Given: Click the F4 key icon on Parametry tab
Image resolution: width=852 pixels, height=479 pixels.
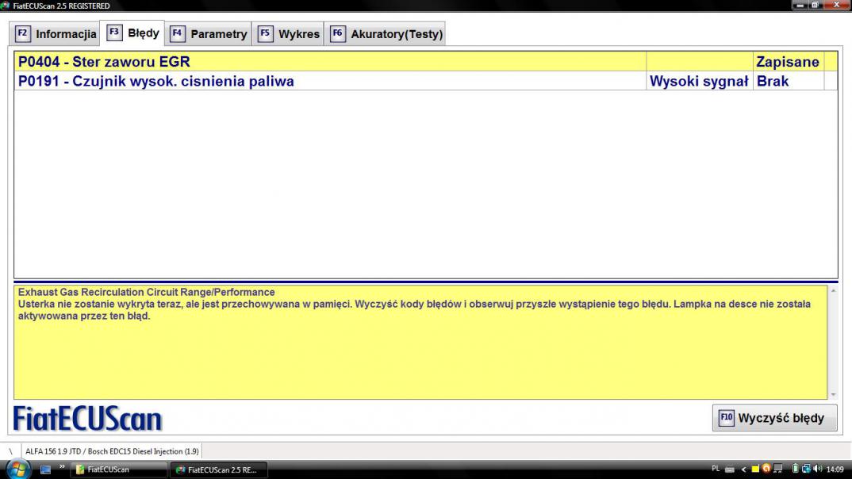Looking at the screenshot, I should pos(177,33).
